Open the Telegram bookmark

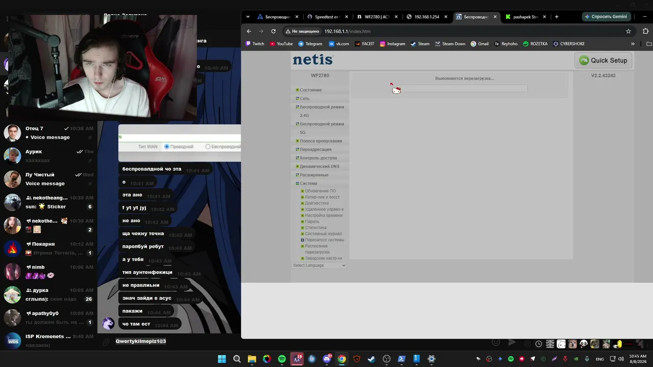coord(310,44)
